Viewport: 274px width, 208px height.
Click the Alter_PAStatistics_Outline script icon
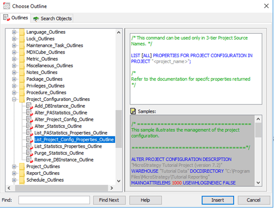point(29,112)
